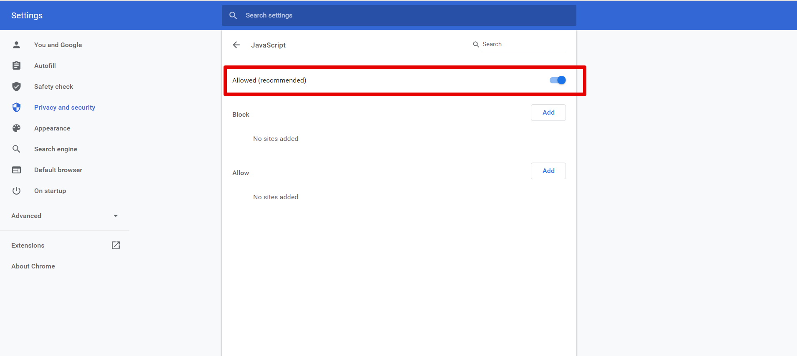The height and width of the screenshot is (356, 797).
Task: Click the back arrow beside JavaScript
Action: click(x=236, y=45)
